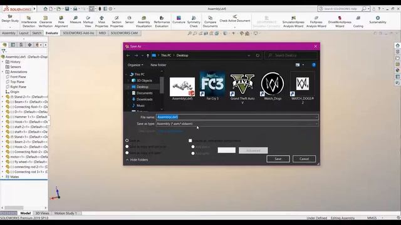The width and height of the screenshot is (401, 225).
Task: Launch DriveWorksXpress Wizard
Action: (340, 22)
